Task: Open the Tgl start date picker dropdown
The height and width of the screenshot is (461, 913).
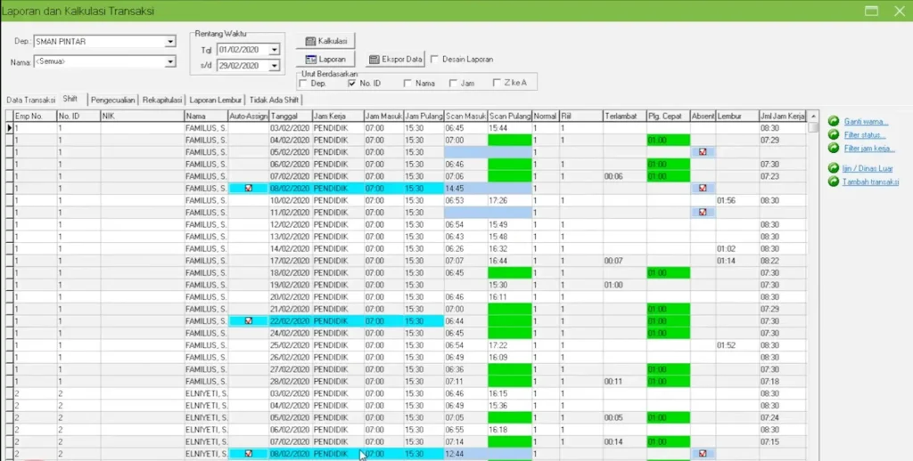Action: [x=274, y=50]
